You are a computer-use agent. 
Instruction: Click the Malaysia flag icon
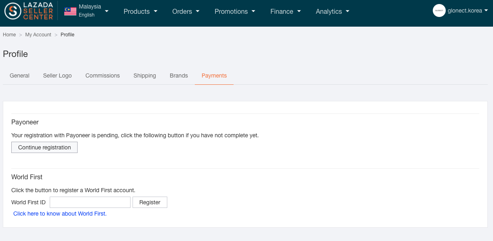point(70,11)
